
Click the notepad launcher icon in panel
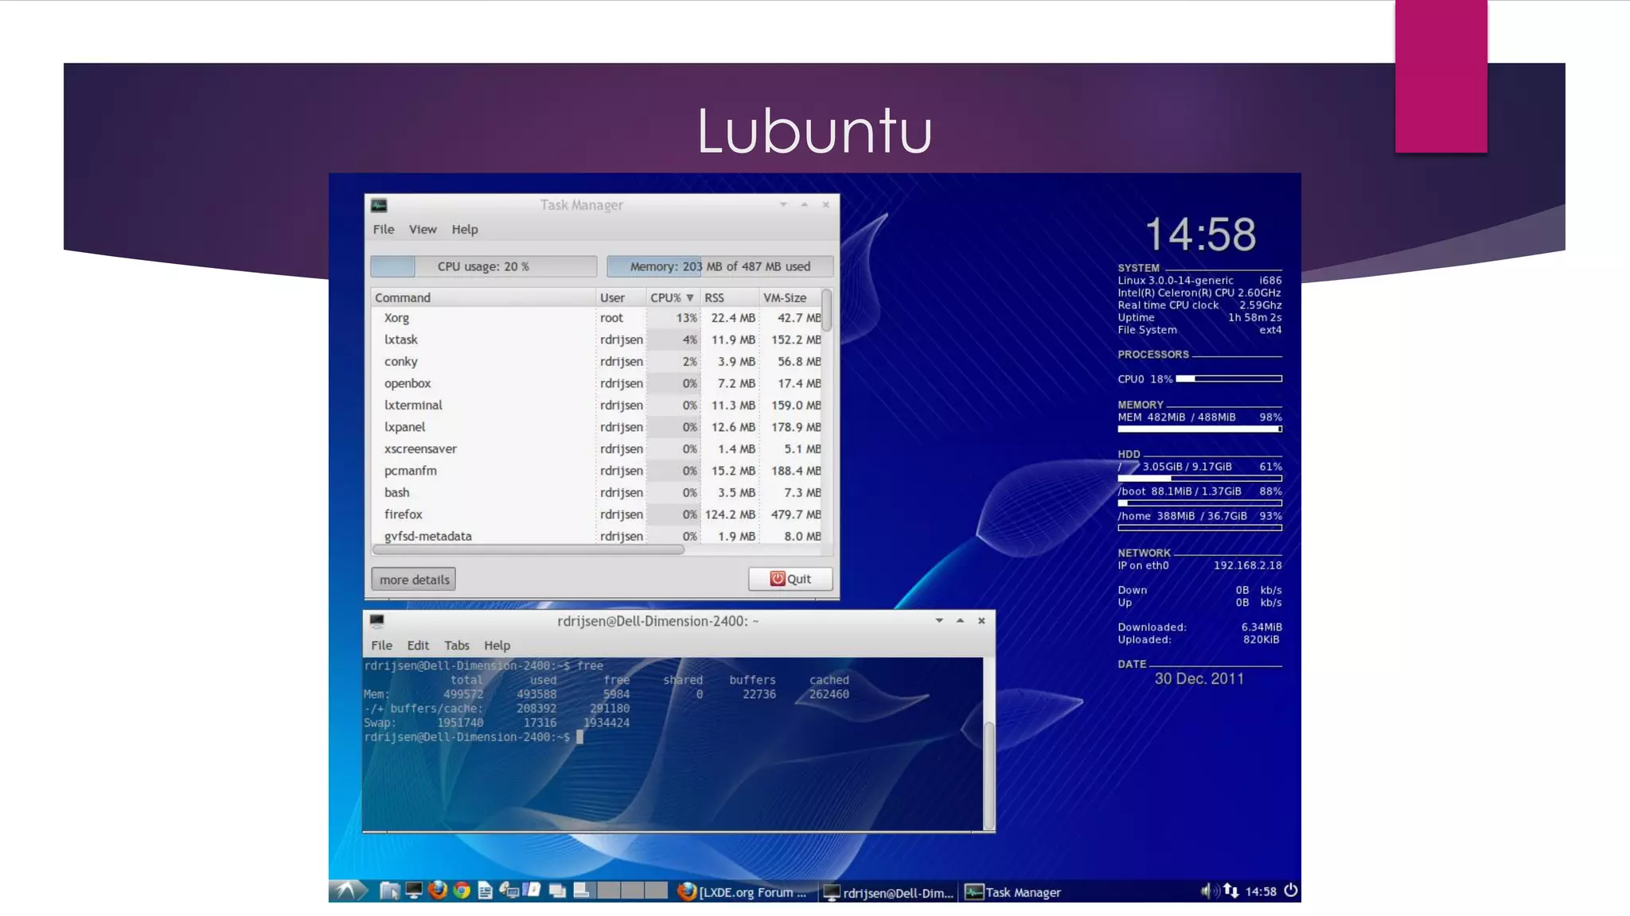(x=532, y=891)
